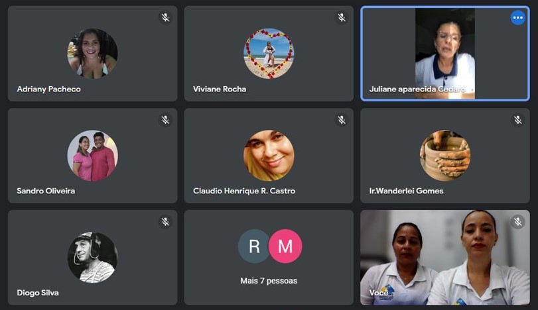Click muted mic icon on Viviane Rocha tile
The height and width of the screenshot is (310, 538).
342,17
